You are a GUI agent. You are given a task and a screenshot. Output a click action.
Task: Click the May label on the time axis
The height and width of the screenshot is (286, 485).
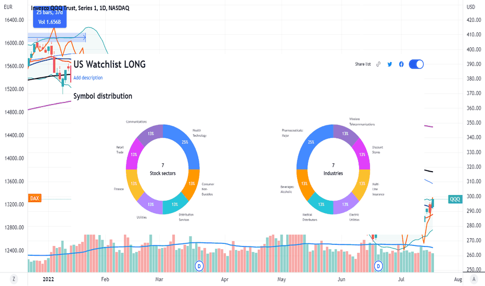tap(282, 279)
